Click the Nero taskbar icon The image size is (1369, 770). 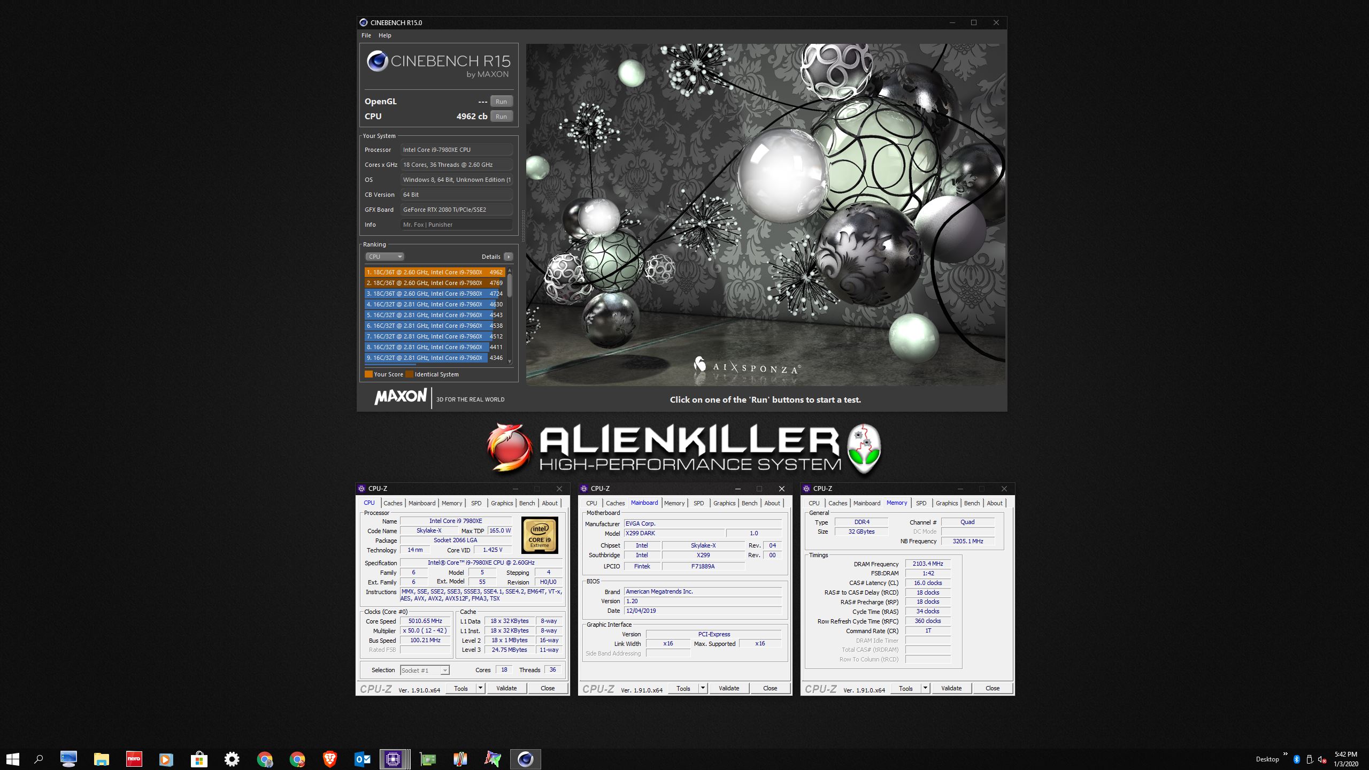[x=134, y=759]
